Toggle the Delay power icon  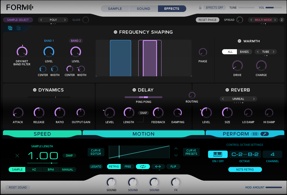tap(134, 90)
